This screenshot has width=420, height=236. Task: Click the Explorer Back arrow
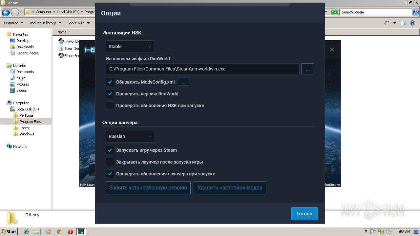click(6, 12)
